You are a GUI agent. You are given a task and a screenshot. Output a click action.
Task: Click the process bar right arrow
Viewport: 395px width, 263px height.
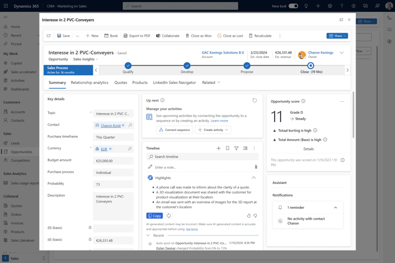coord(347,70)
